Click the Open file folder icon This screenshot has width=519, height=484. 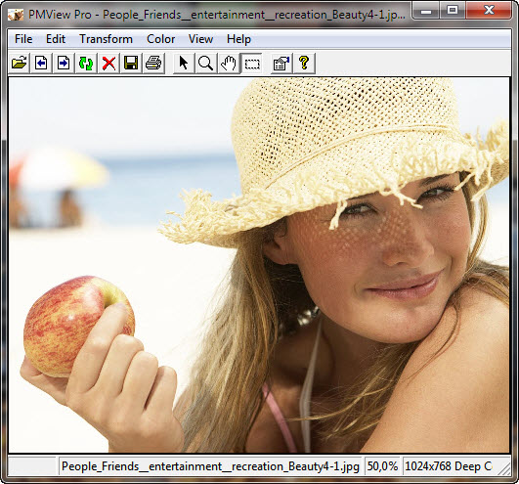click(x=19, y=63)
